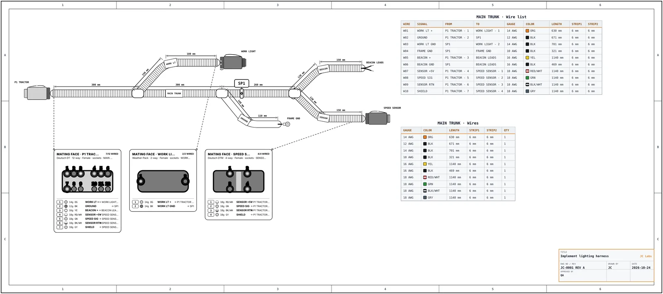Image resolution: width=663 pixels, height=294 pixels.
Task: Click ORG color swatch in W01 wire list row
Action: point(527,31)
